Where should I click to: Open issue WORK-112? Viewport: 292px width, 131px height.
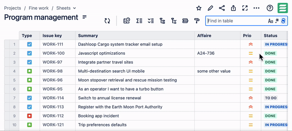coord(53,116)
